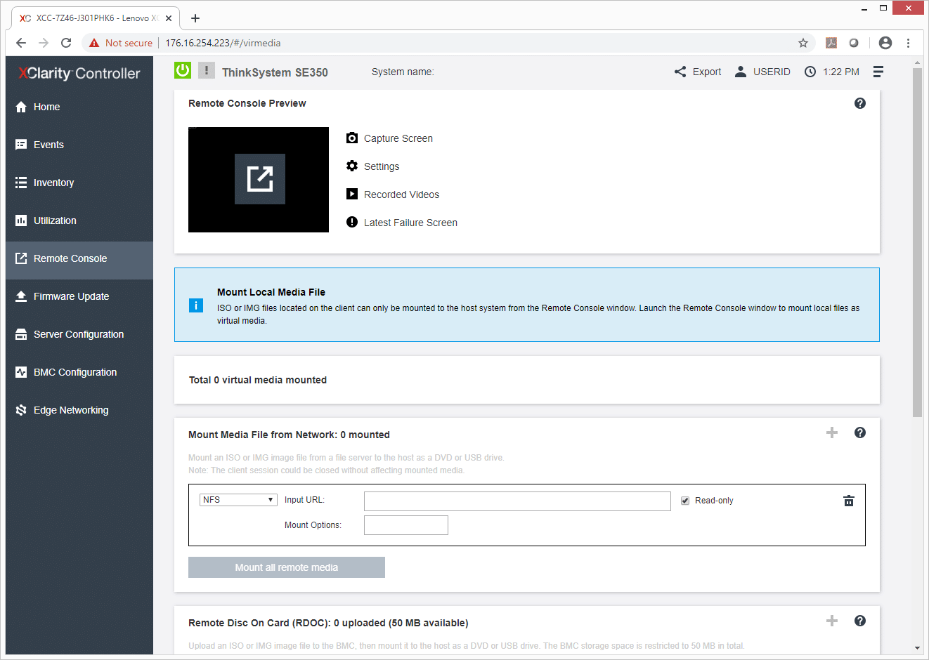Open Inventory page
This screenshot has height=660, width=929.
point(79,183)
